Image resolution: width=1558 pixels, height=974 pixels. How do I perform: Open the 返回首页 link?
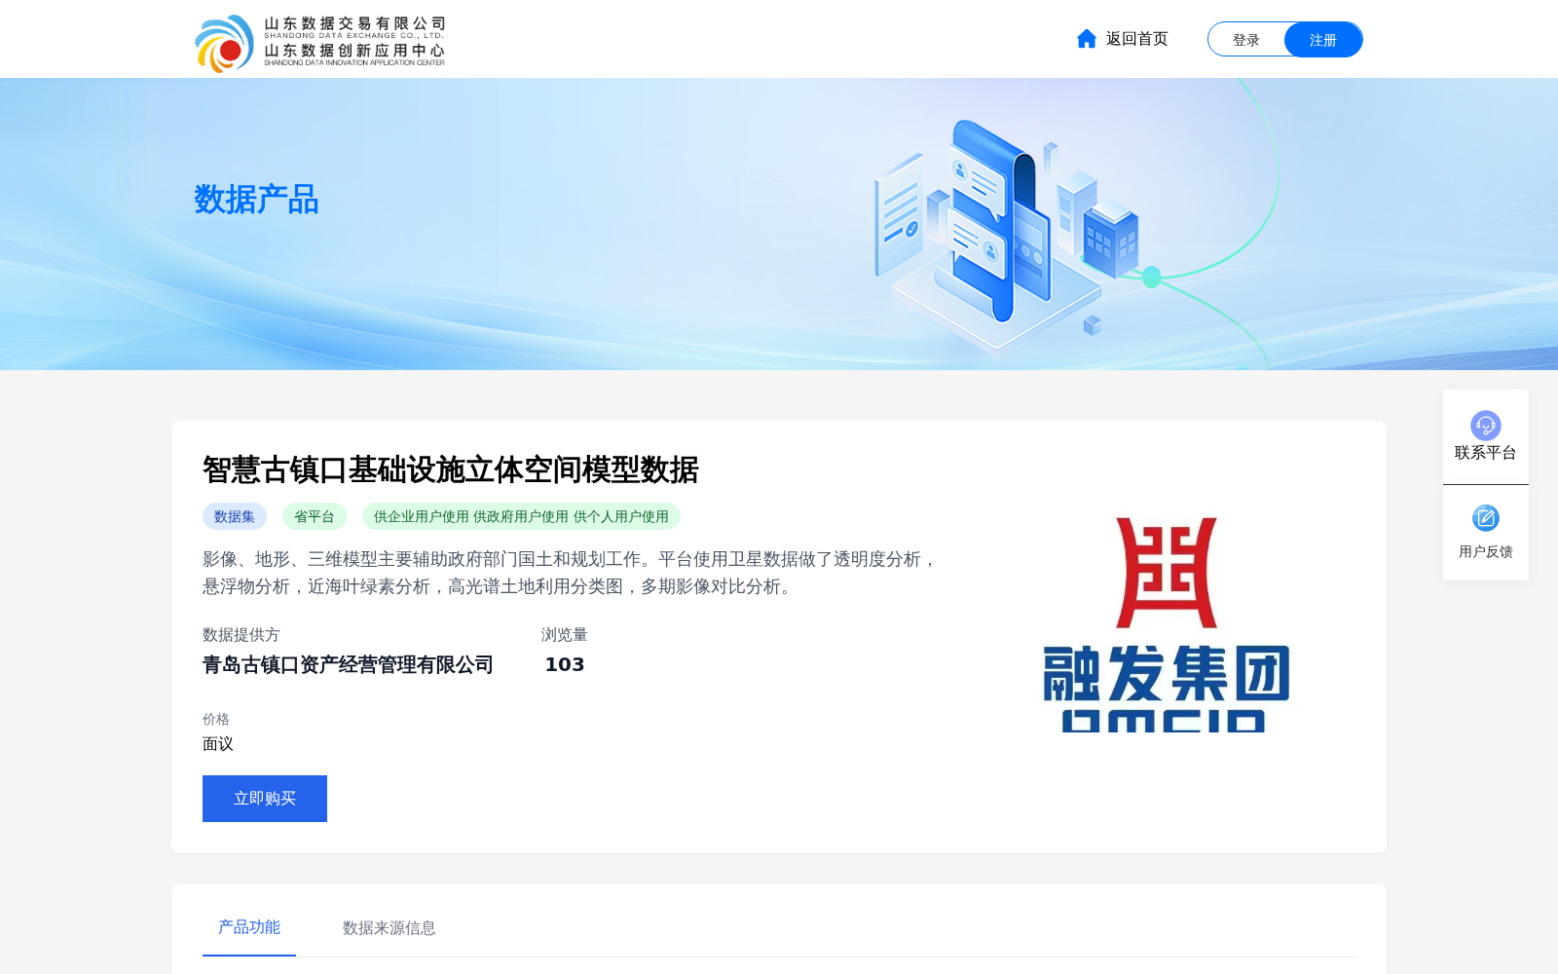click(x=1136, y=39)
